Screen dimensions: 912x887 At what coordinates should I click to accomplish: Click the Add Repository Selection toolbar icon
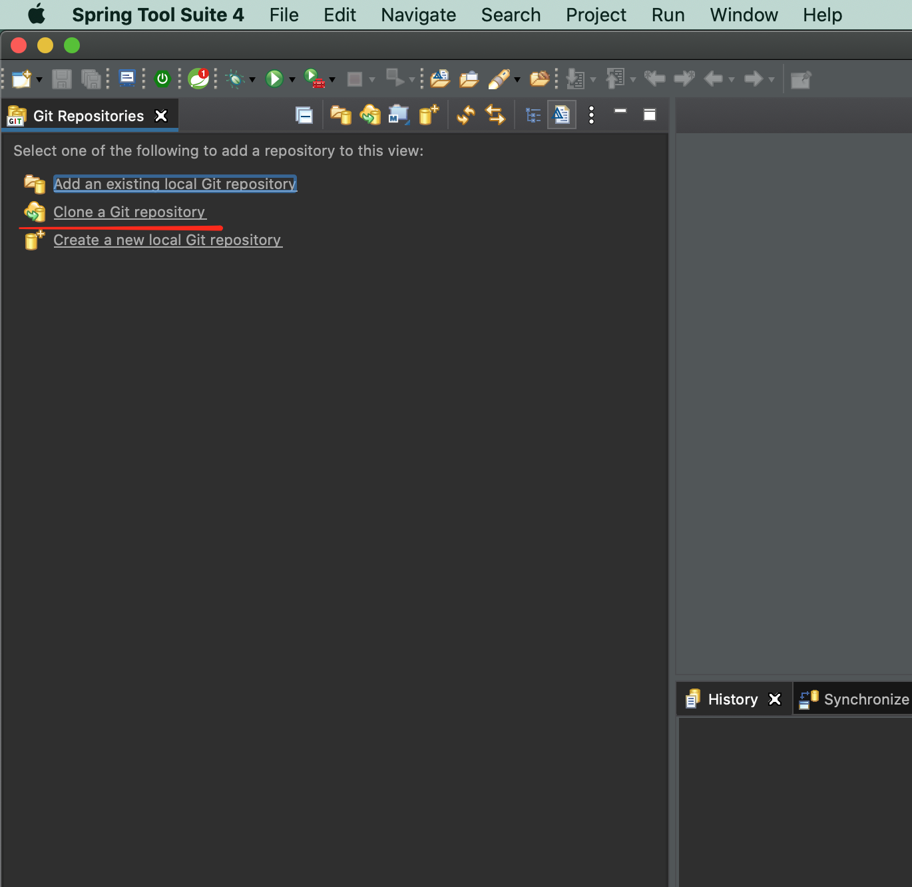tap(399, 115)
